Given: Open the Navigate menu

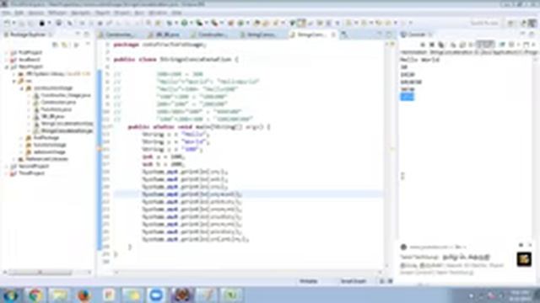Looking at the screenshot, I should pyautogui.click(x=81, y=13).
